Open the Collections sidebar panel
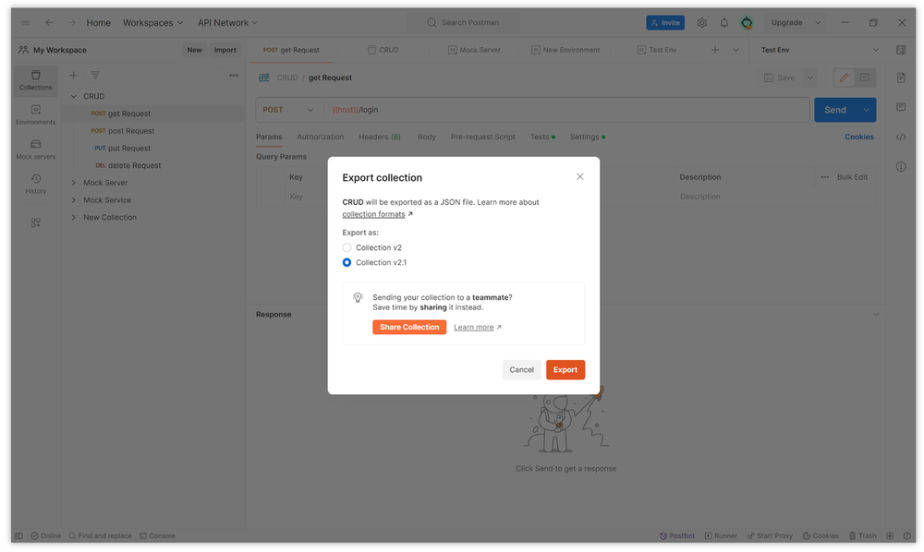This screenshot has height=552, width=924. pyautogui.click(x=35, y=80)
